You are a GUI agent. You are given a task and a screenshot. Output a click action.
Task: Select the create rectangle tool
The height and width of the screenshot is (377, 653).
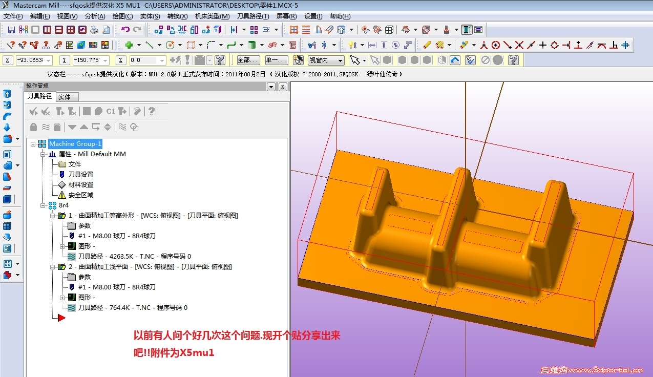tap(191, 45)
